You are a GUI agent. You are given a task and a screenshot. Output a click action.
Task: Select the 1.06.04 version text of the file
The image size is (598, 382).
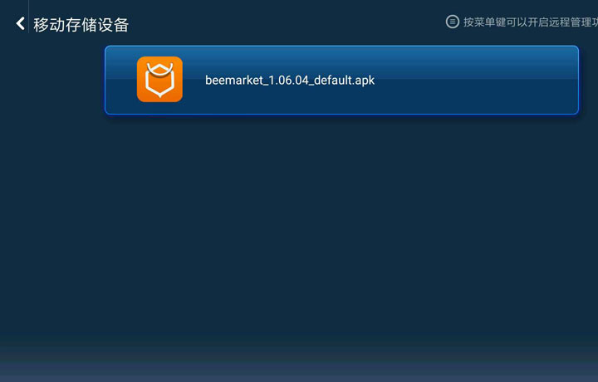point(288,80)
